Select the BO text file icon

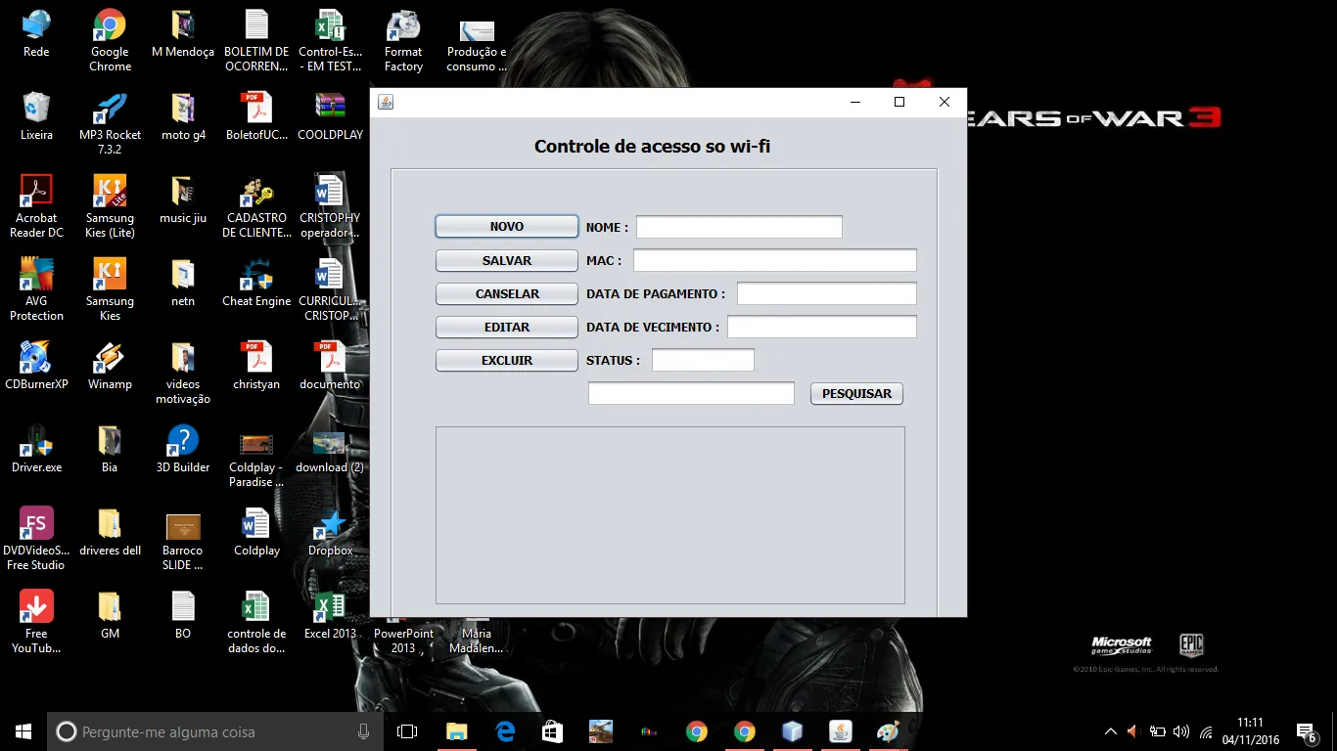[183, 617]
